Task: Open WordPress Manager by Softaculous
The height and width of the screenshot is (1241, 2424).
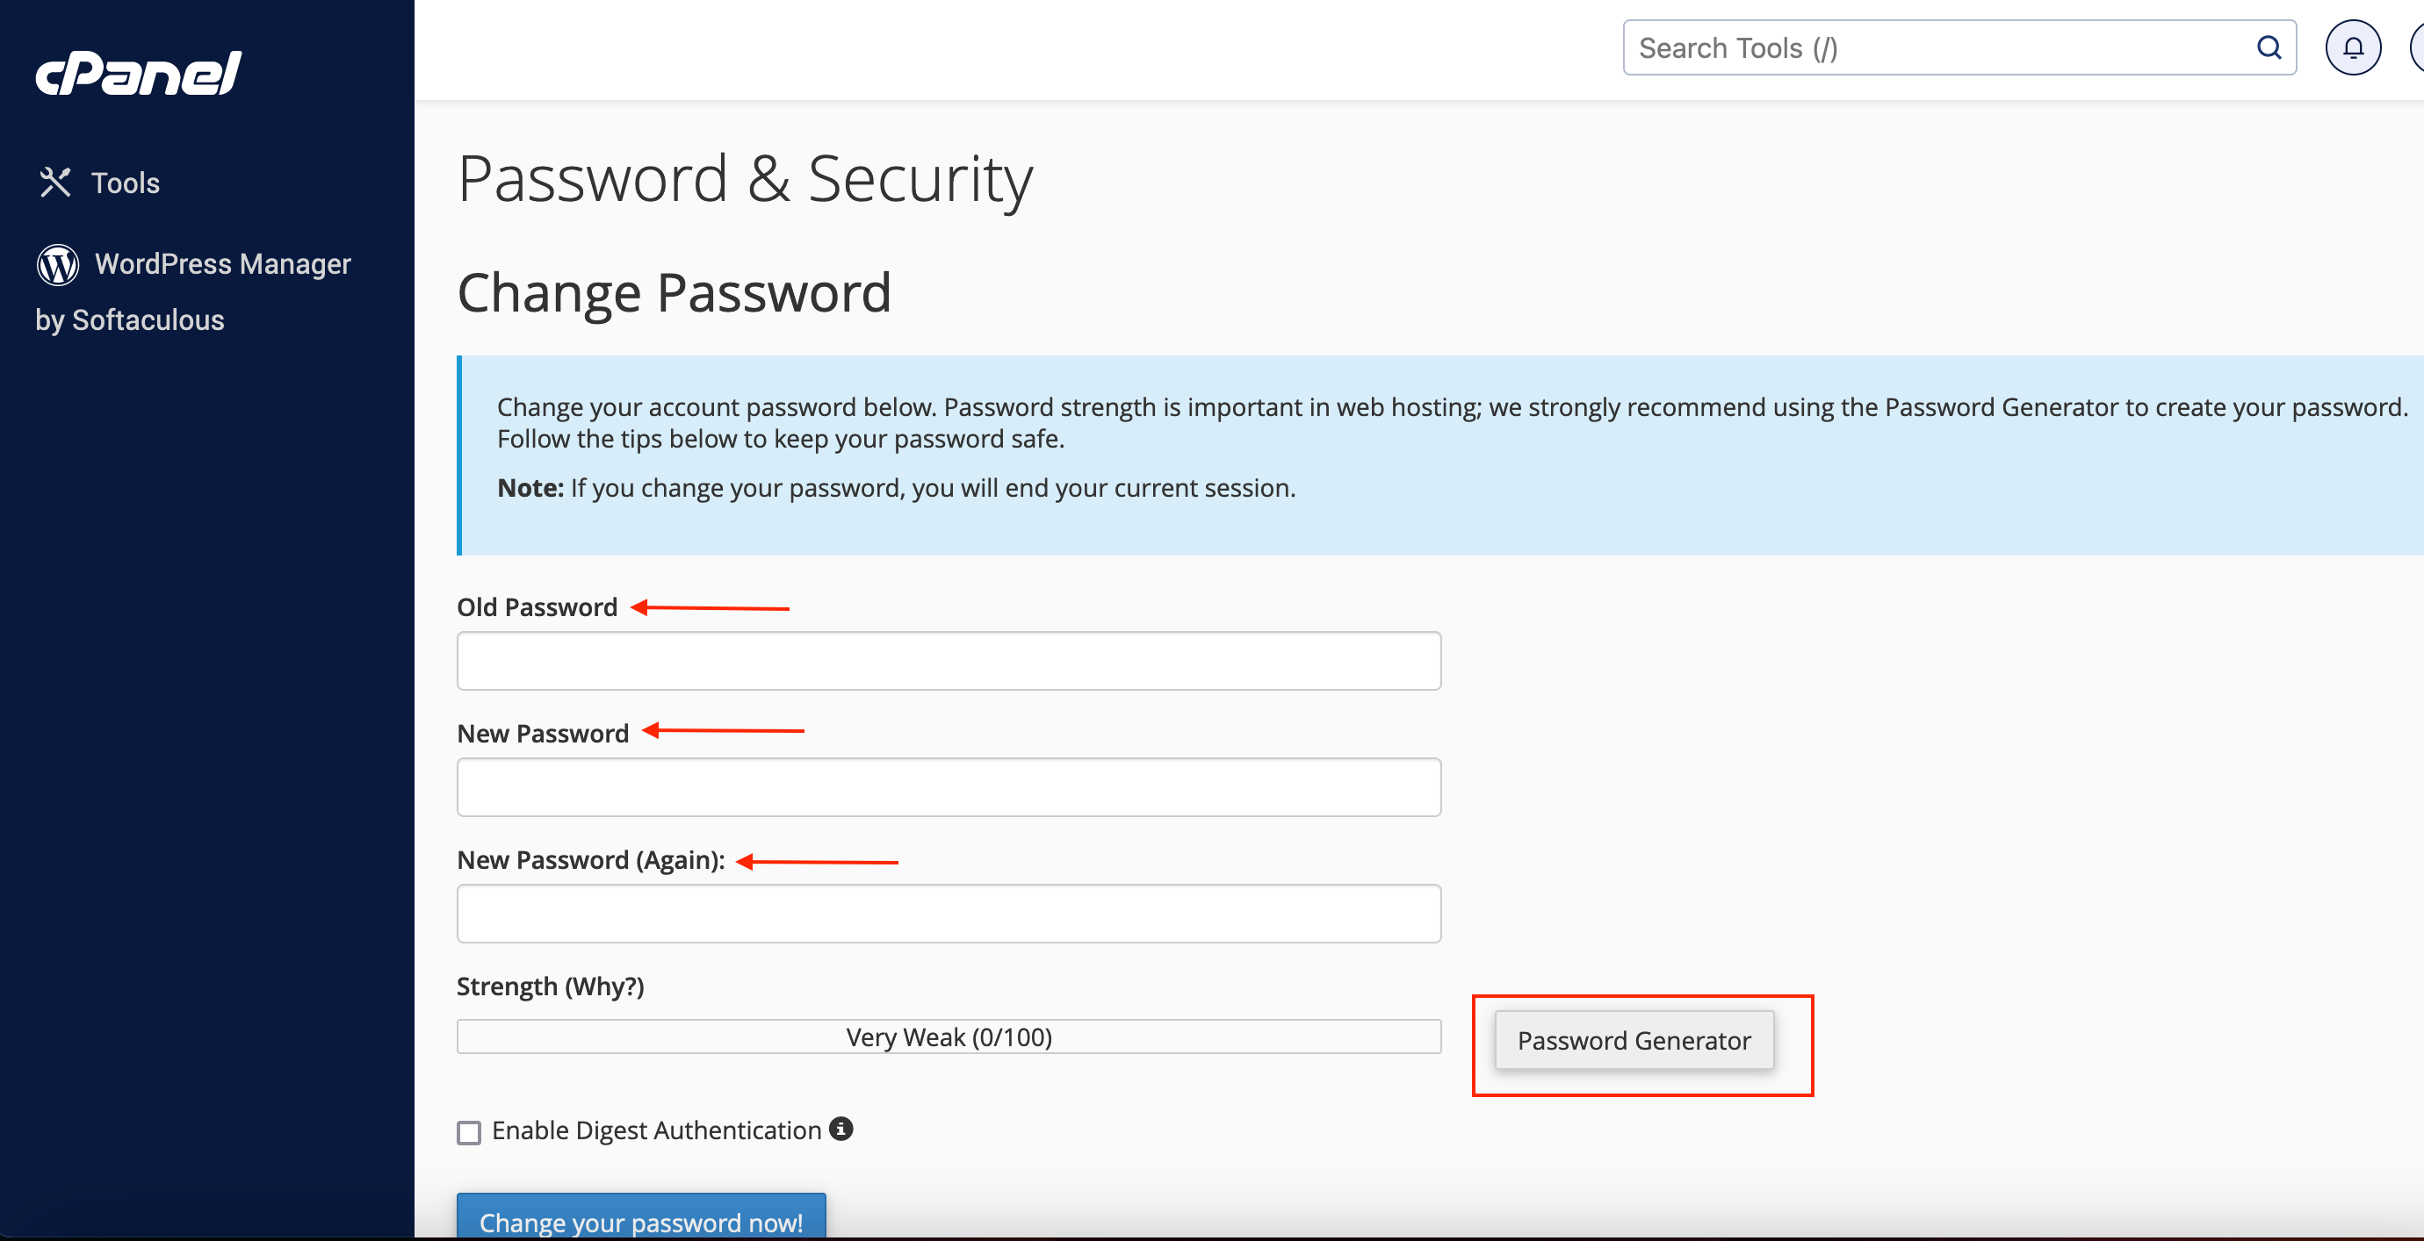Action: click(x=194, y=291)
